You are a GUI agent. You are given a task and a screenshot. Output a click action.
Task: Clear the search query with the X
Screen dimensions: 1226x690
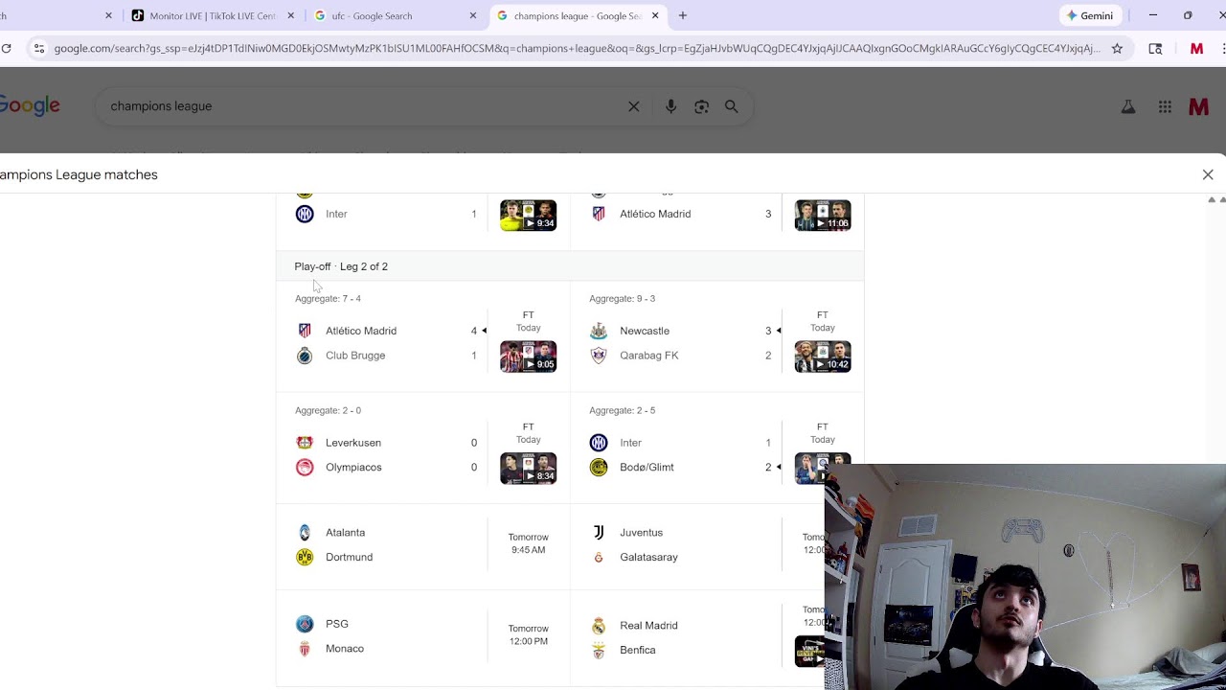pyautogui.click(x=633, y=106)
